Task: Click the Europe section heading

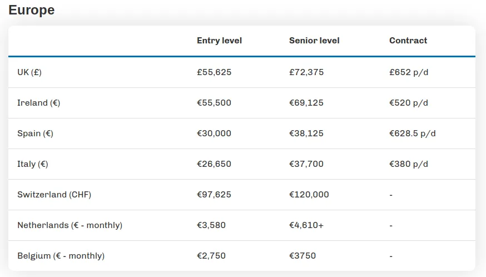Action: pyautogui.click(x=31, y=10)
